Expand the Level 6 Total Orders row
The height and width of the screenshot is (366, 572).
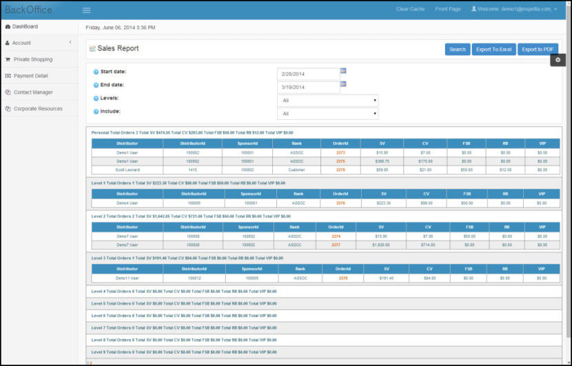coord(324,316)
